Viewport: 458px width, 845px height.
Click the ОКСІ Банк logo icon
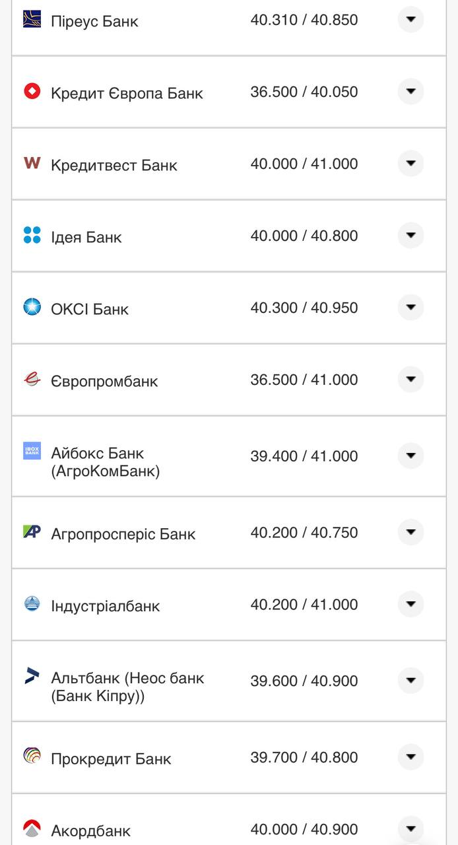point(32,307)
